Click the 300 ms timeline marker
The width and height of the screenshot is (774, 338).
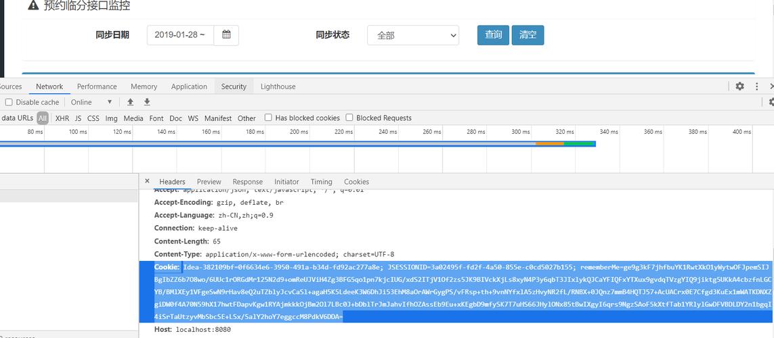point(521,132)
